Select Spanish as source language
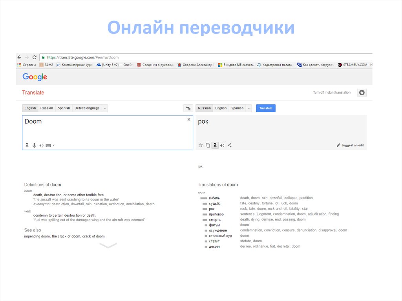 pos(64,108)
